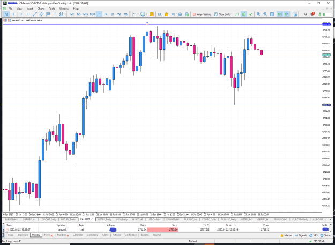Sort history by close Time column arrow
The width and height of the screenshot is (335, 245).
[236, 225]
